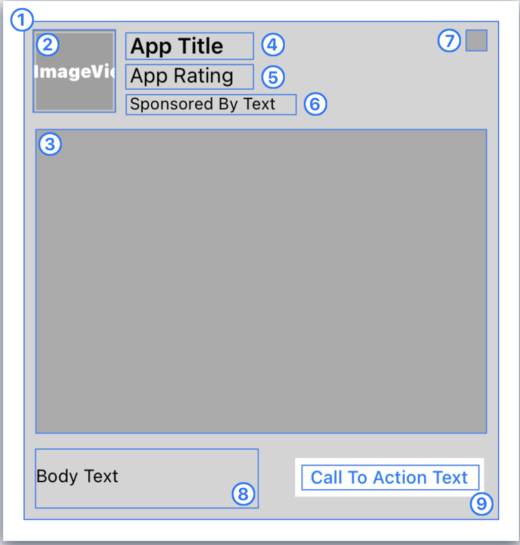
Task: Tap the Call To Action Text button
Action: (x=390, y=477)
